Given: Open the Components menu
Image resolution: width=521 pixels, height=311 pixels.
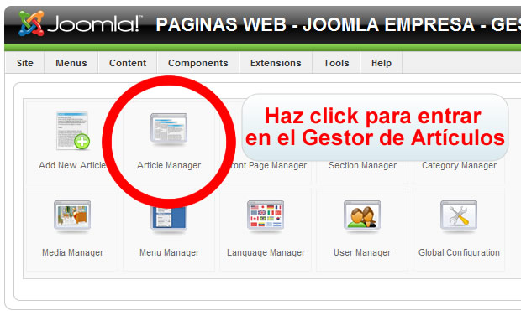Looking at the screenshot, I should point(198,63).
